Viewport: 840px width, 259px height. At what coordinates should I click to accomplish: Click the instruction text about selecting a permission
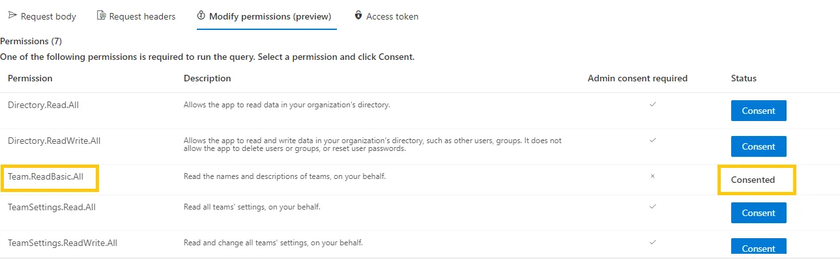(x=207, y=57)
